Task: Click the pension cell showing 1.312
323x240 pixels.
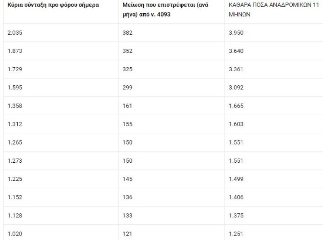Action: 15,124
